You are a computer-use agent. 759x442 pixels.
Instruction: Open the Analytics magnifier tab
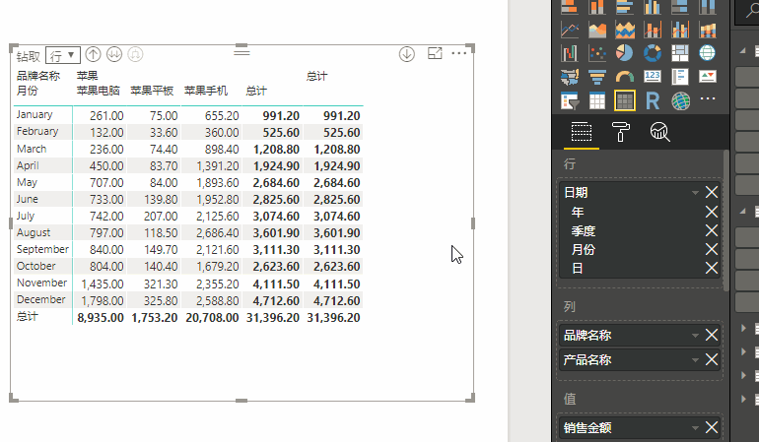click(x=659, y=132)
